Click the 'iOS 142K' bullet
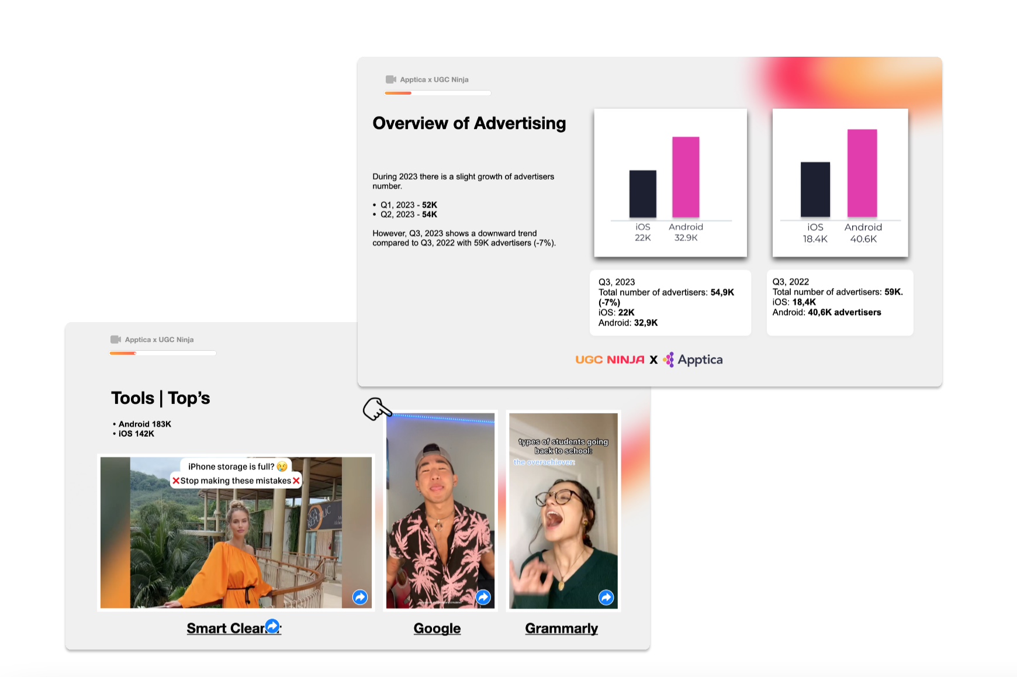This screenshot has width=1017, height=677. coord(134,433)
